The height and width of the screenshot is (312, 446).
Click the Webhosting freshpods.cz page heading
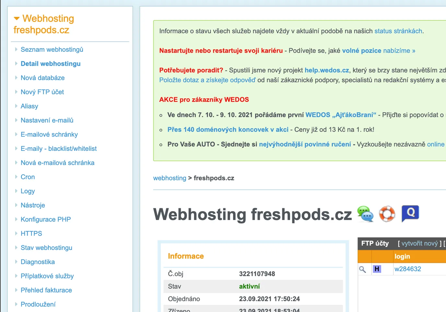tap(252, 214)
